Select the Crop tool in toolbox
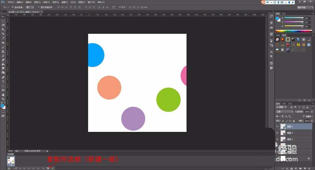This screenshot has height=170, width=315. [x=3, y=34]
